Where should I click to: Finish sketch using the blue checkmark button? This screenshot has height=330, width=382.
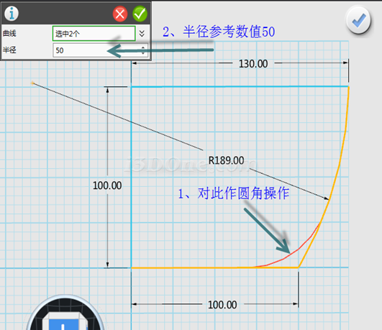pos(358,20)
